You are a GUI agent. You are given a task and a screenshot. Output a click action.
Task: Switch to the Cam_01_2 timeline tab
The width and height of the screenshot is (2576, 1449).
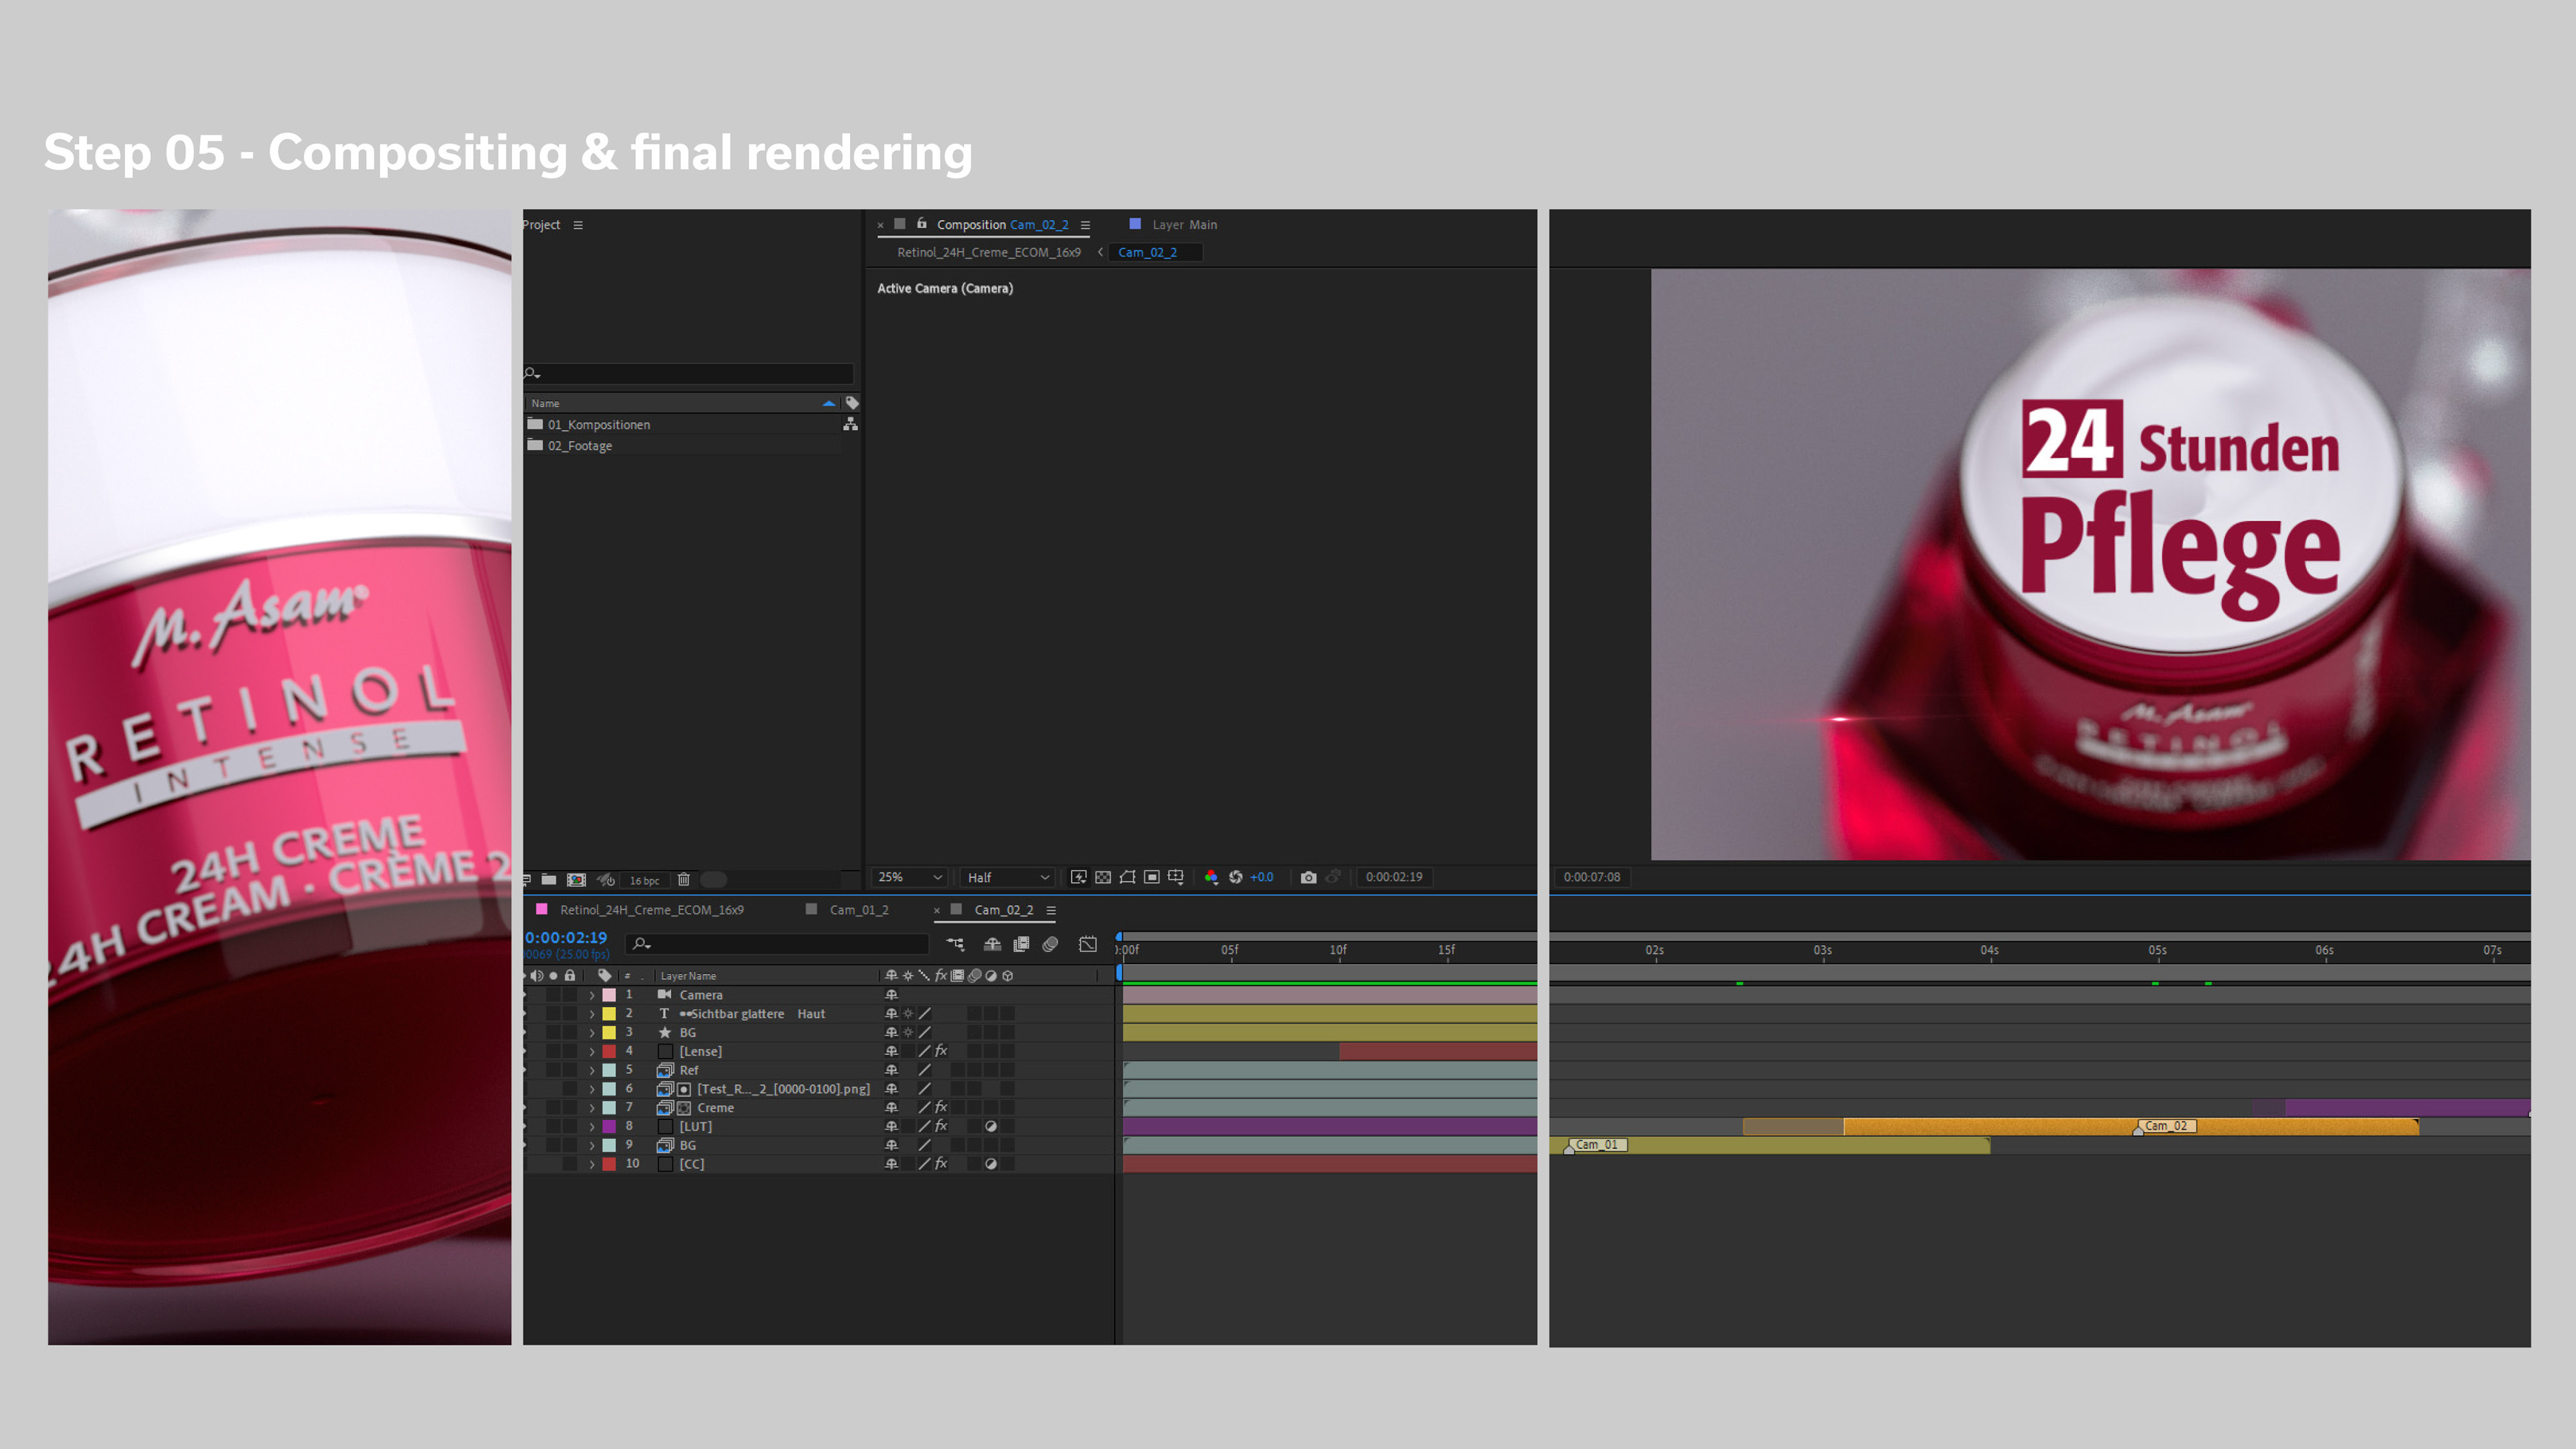[859, 910]
